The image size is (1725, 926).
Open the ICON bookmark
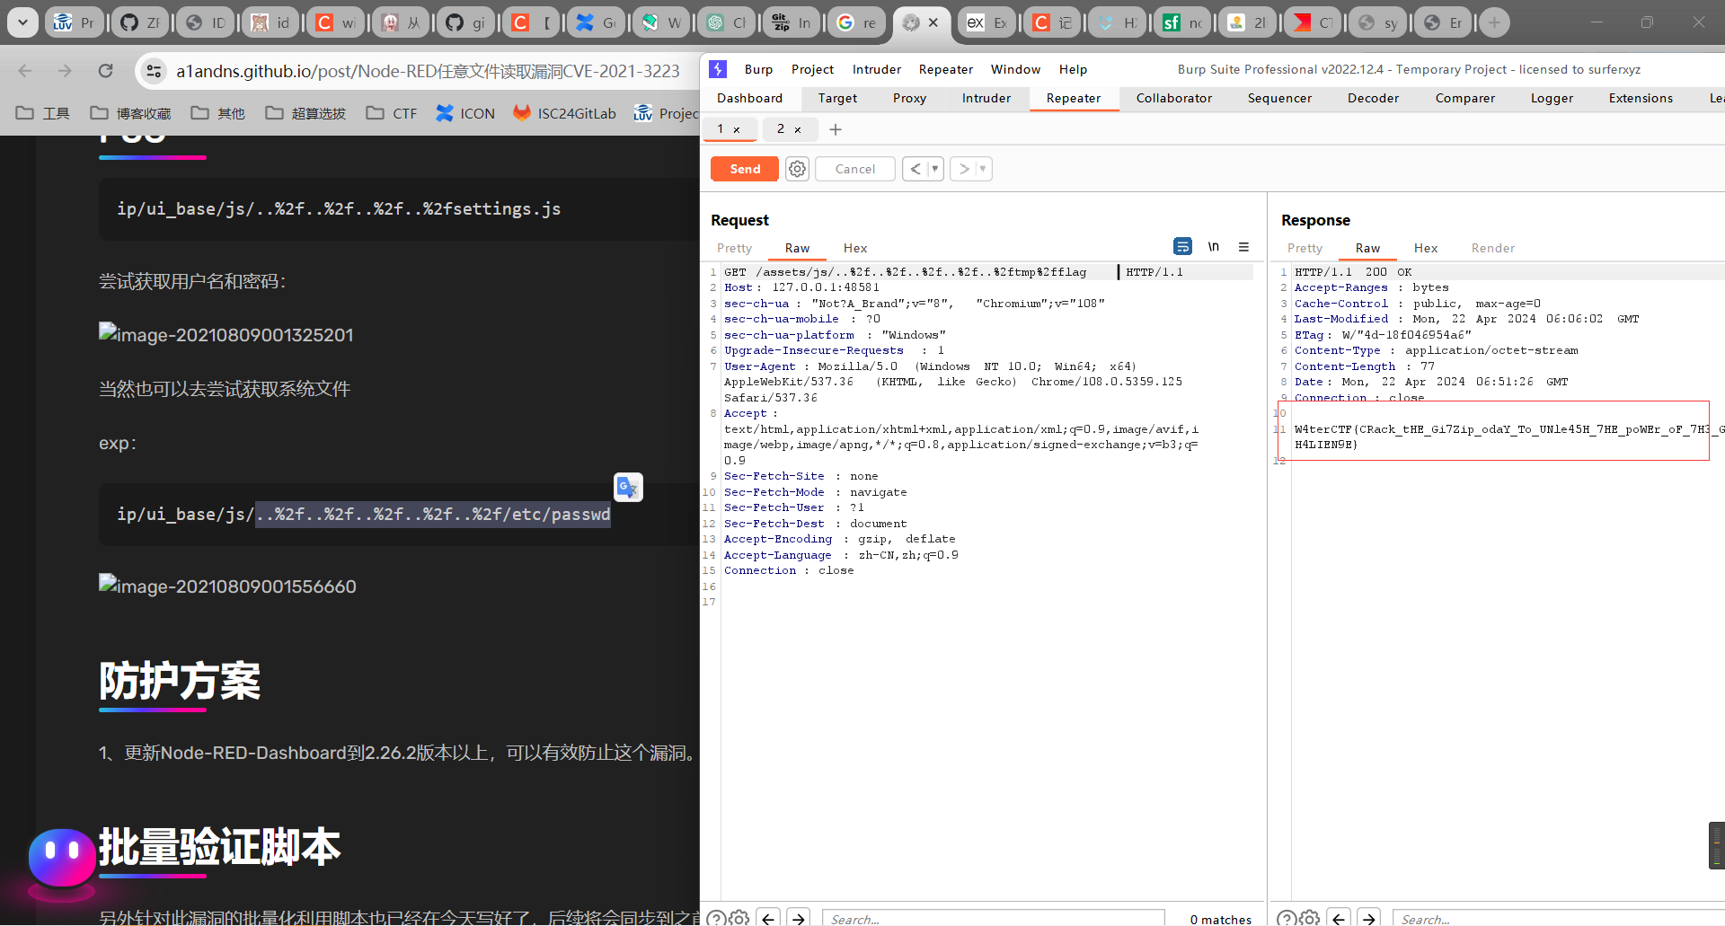pyautogui.click(x=465, y=113)
